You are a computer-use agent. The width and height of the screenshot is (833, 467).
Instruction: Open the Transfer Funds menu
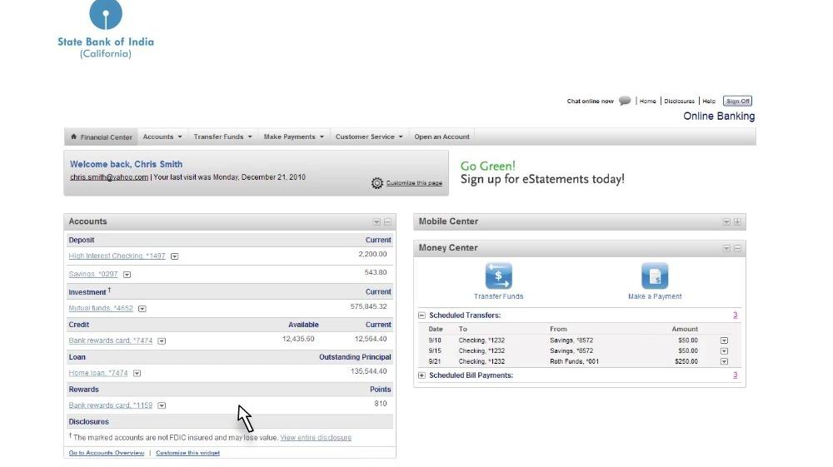222,137
